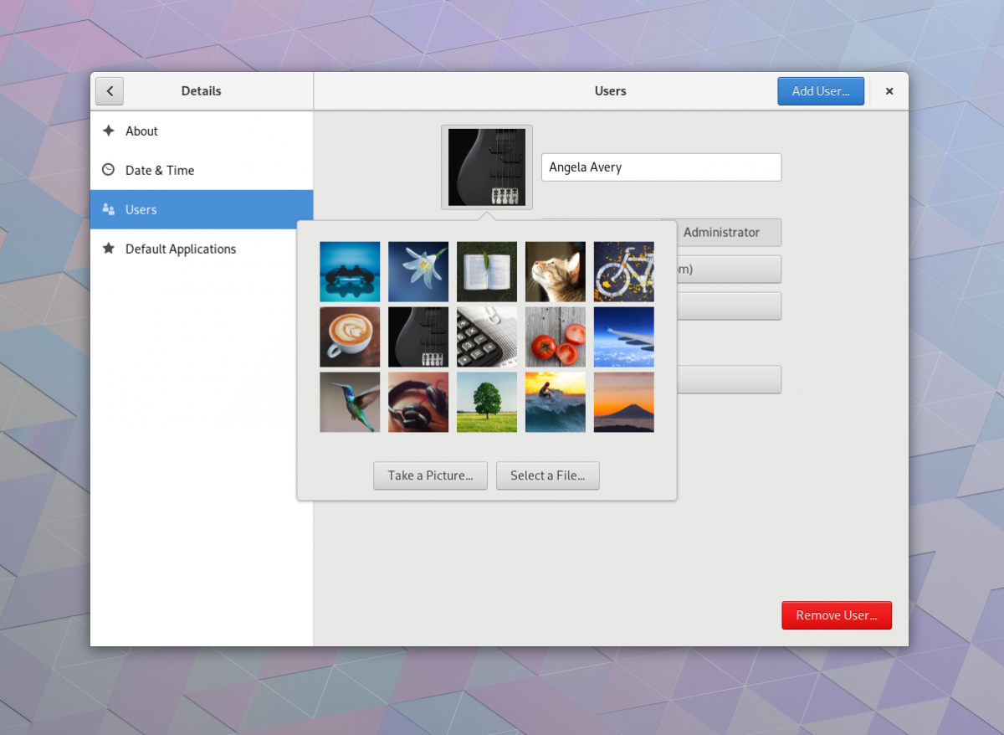The image size is (1004, 735).
Task: Click the Select a File button
Action: (x=547, y=475)
